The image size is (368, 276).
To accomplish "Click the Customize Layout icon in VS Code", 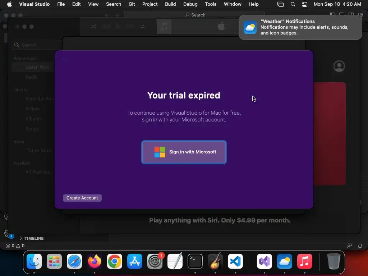I will click(361, 15).
